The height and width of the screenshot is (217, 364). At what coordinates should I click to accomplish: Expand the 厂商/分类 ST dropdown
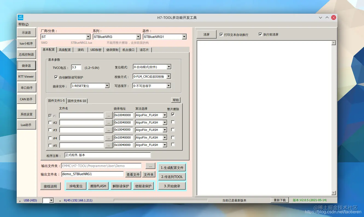[88, 37]
